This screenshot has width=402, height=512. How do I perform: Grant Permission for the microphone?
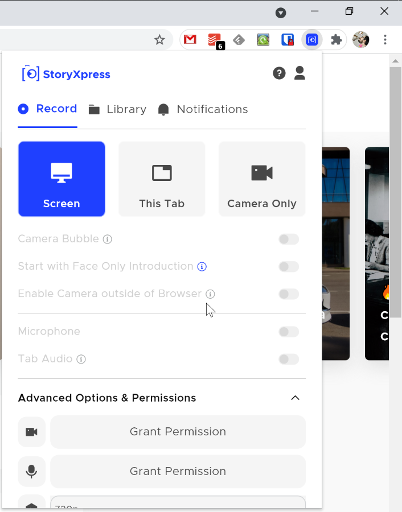(178, 471)
